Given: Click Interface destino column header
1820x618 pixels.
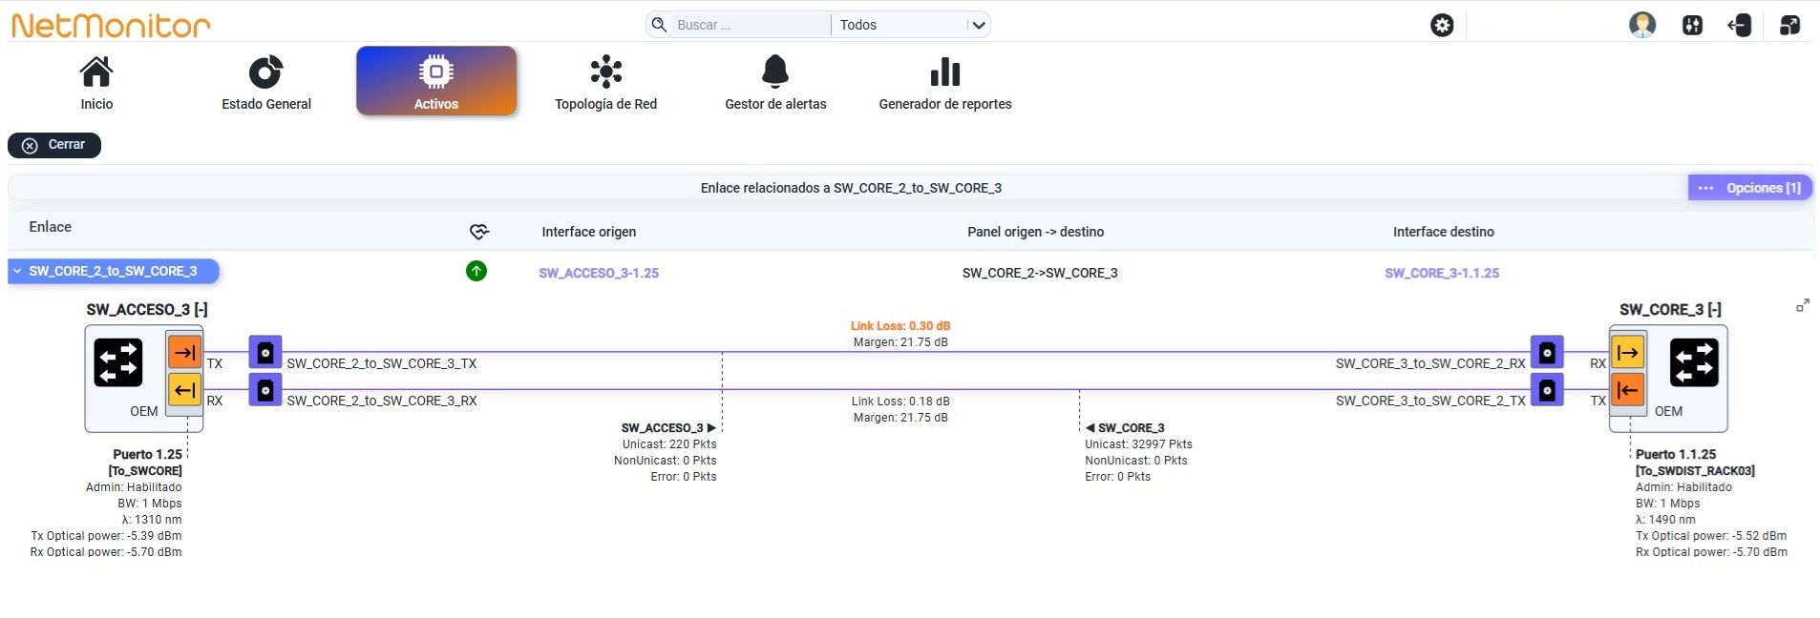Looking at the screenshot, I should [1444, 232].
